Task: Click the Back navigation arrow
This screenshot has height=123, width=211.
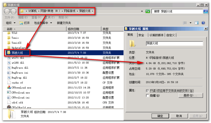Action: point(7,11)
